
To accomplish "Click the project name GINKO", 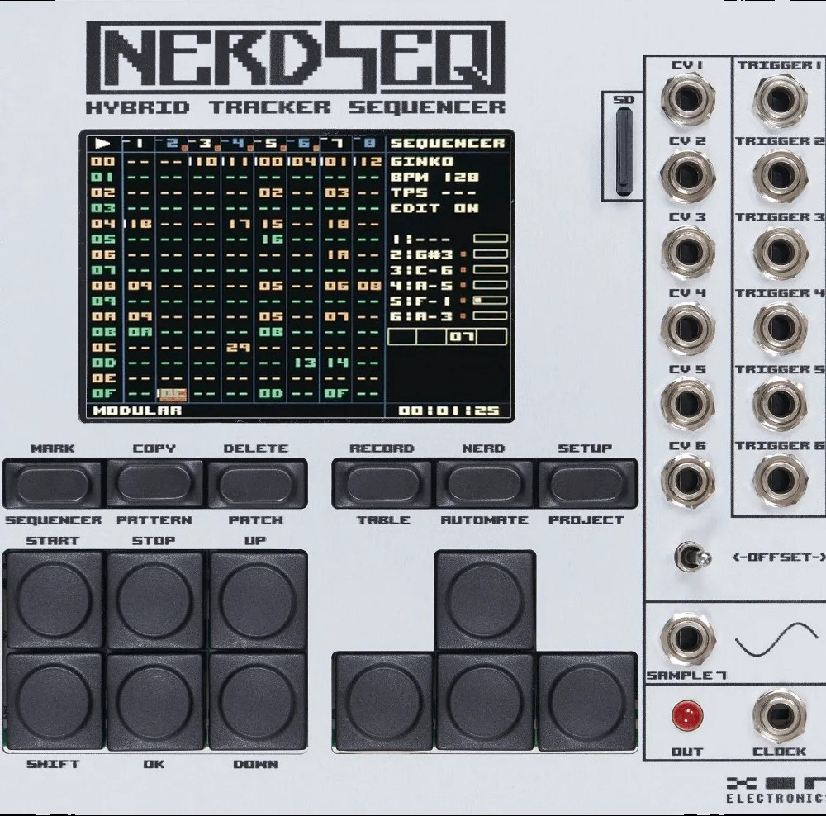I will tap(421, 161).
